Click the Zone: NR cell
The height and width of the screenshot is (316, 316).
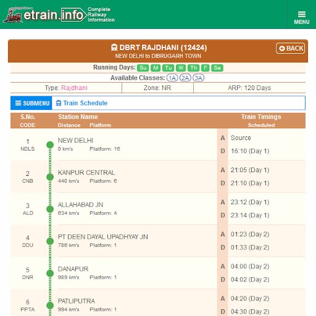tap(157, 88)
